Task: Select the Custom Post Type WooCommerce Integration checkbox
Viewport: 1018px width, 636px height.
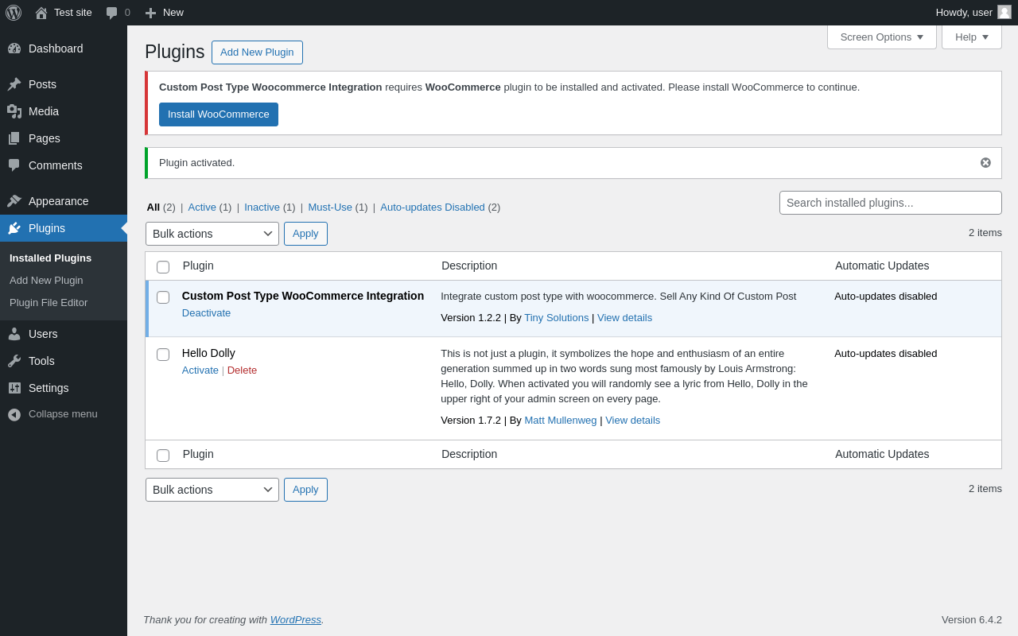Action: [x=163, y=297]
